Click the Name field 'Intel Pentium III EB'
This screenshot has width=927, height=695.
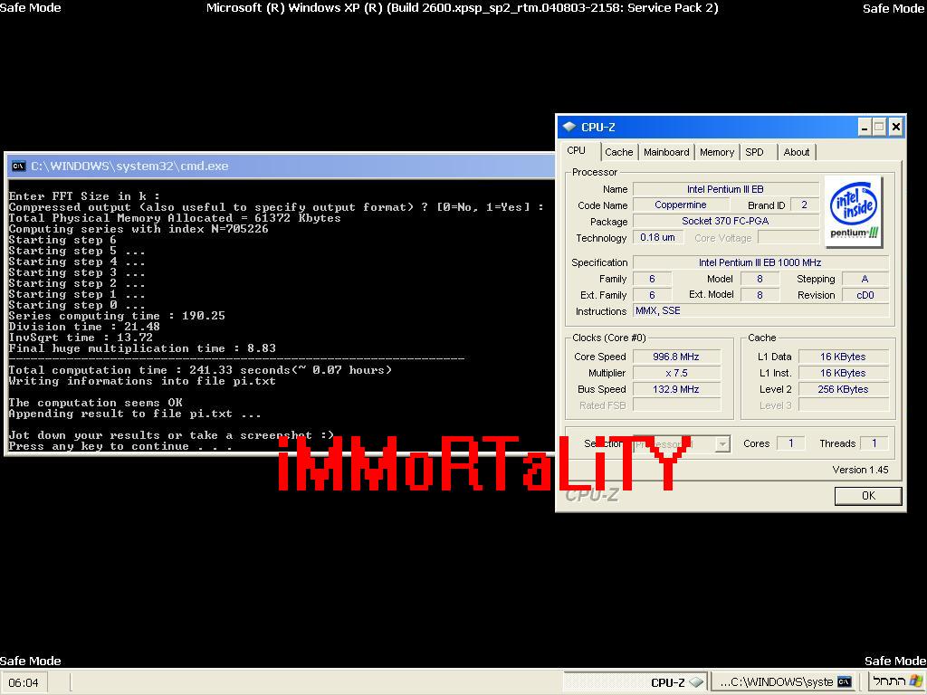725,189
